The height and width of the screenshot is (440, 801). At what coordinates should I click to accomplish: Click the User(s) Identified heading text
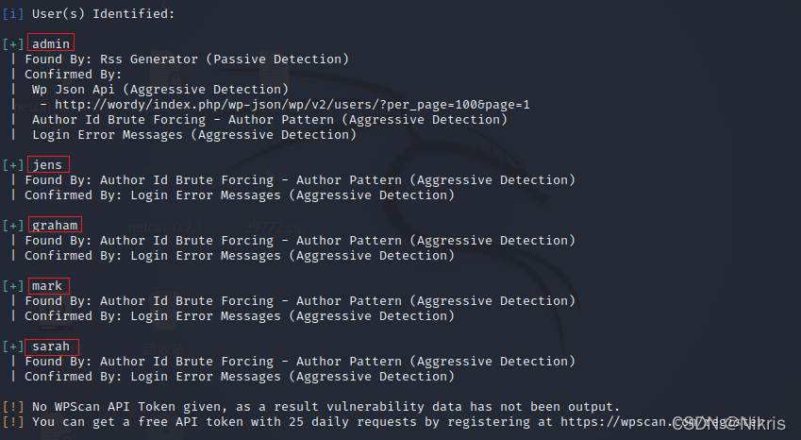coord(103,14)
